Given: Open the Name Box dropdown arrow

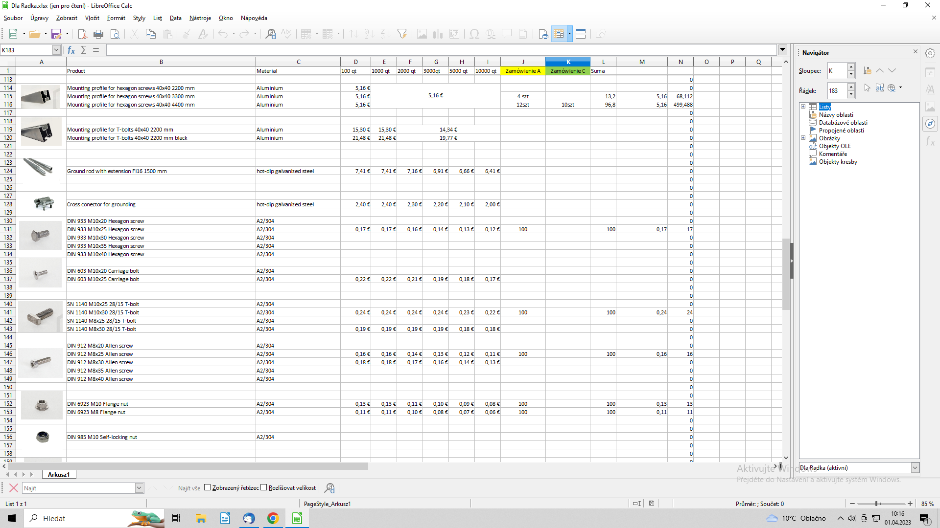Looking at the screenshot, I should click(x=56, y=50).
